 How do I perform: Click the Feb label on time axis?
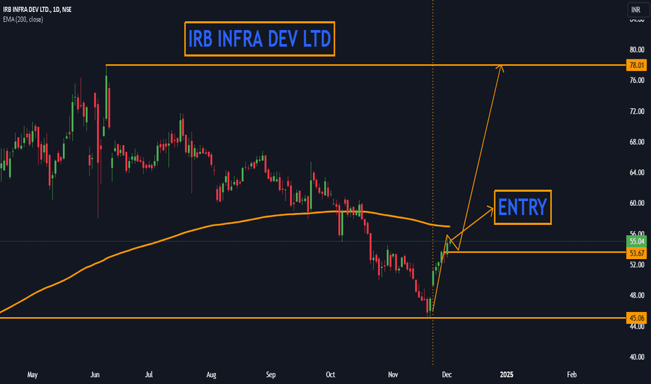pyautogui.click(x=571, y=374)
